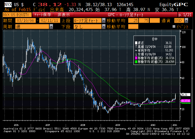Image resolution: width=195 pixels, height=139 pixels.
Task: Select the NYX US EQUITY ticker field
Action: pos(17,15)
